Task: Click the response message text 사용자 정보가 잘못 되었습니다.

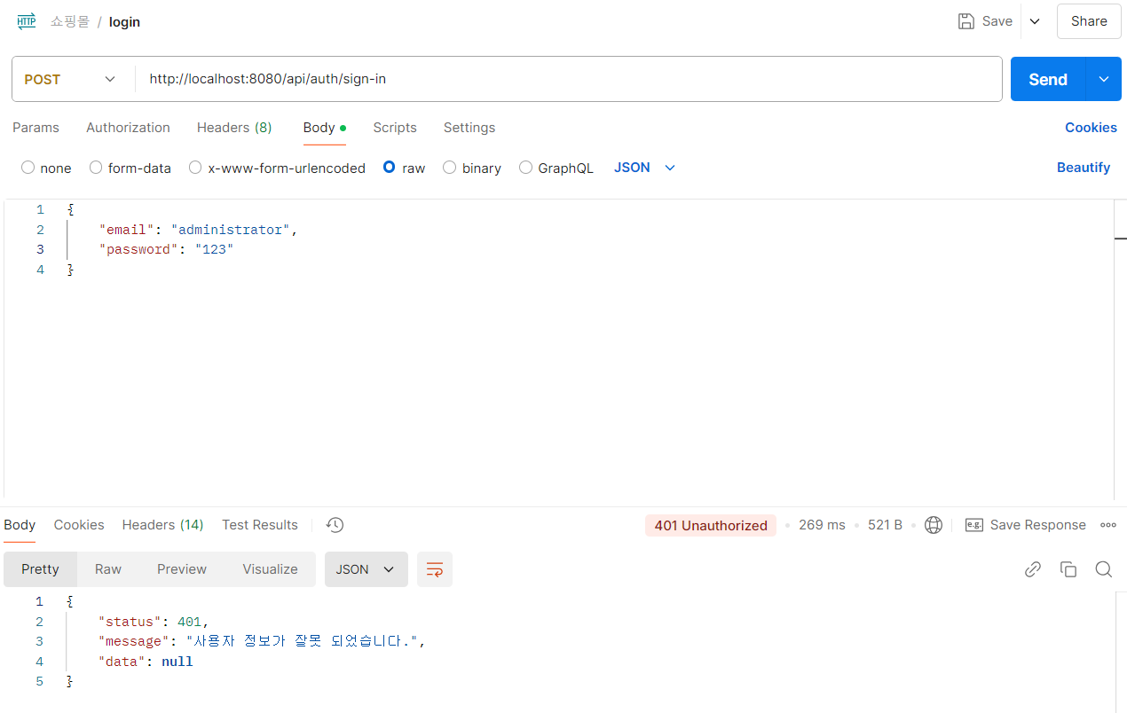Action: pos(301,641)
